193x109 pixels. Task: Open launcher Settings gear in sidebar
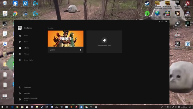pyautogui.click(x=20, y=93)
